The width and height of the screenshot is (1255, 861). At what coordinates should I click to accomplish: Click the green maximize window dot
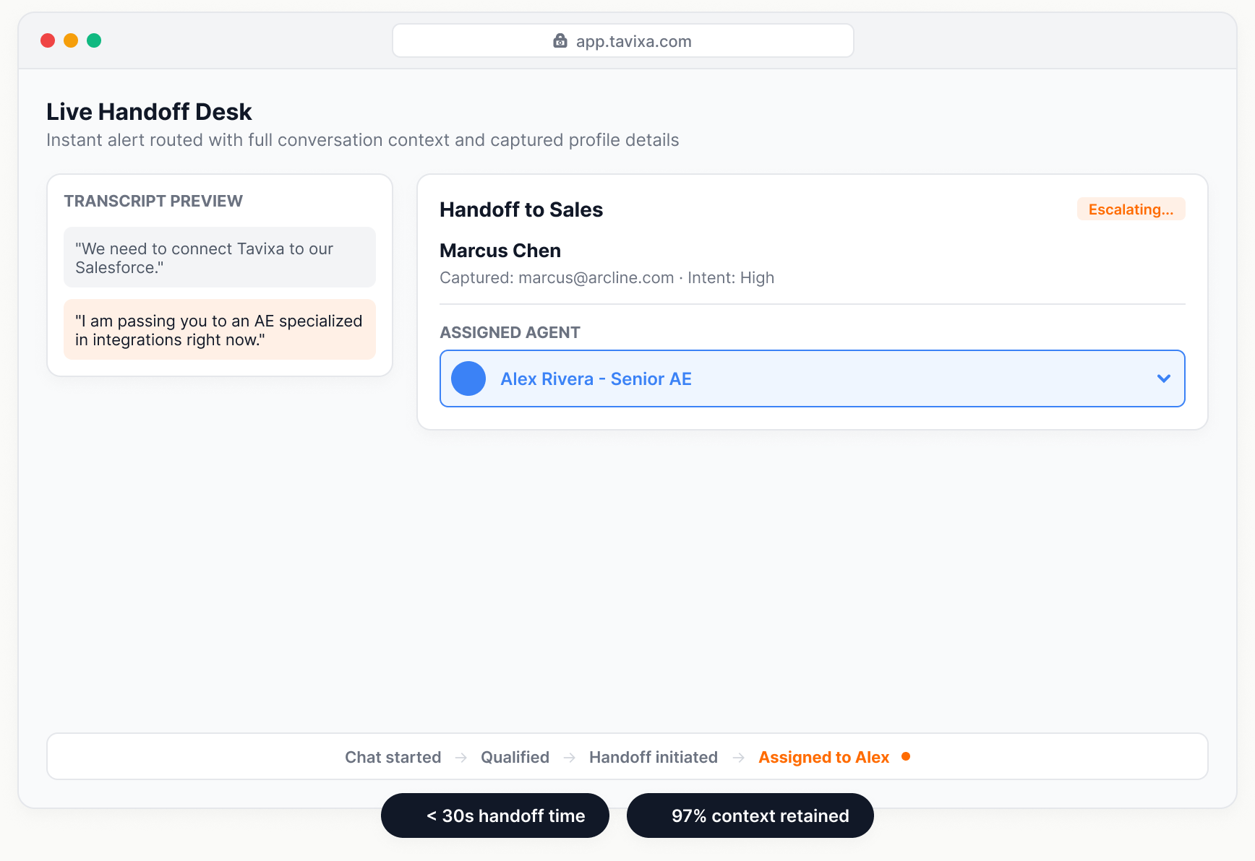pyautogui.click(x=94, y=40)
